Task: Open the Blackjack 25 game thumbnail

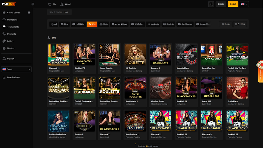Action: 237,121
